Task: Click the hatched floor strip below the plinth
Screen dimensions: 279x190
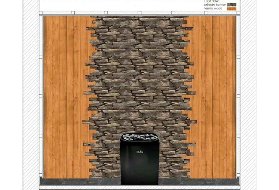Action: click(139, 187)
